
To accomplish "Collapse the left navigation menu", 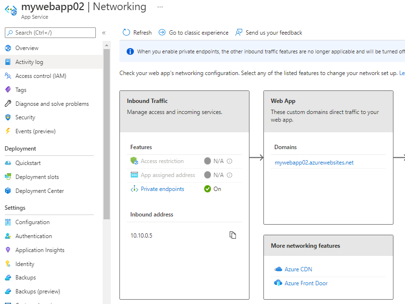I will (104, 33).
